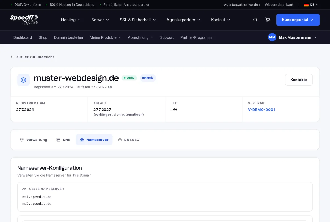Open the search magnifier icon

tap(255, 20)
